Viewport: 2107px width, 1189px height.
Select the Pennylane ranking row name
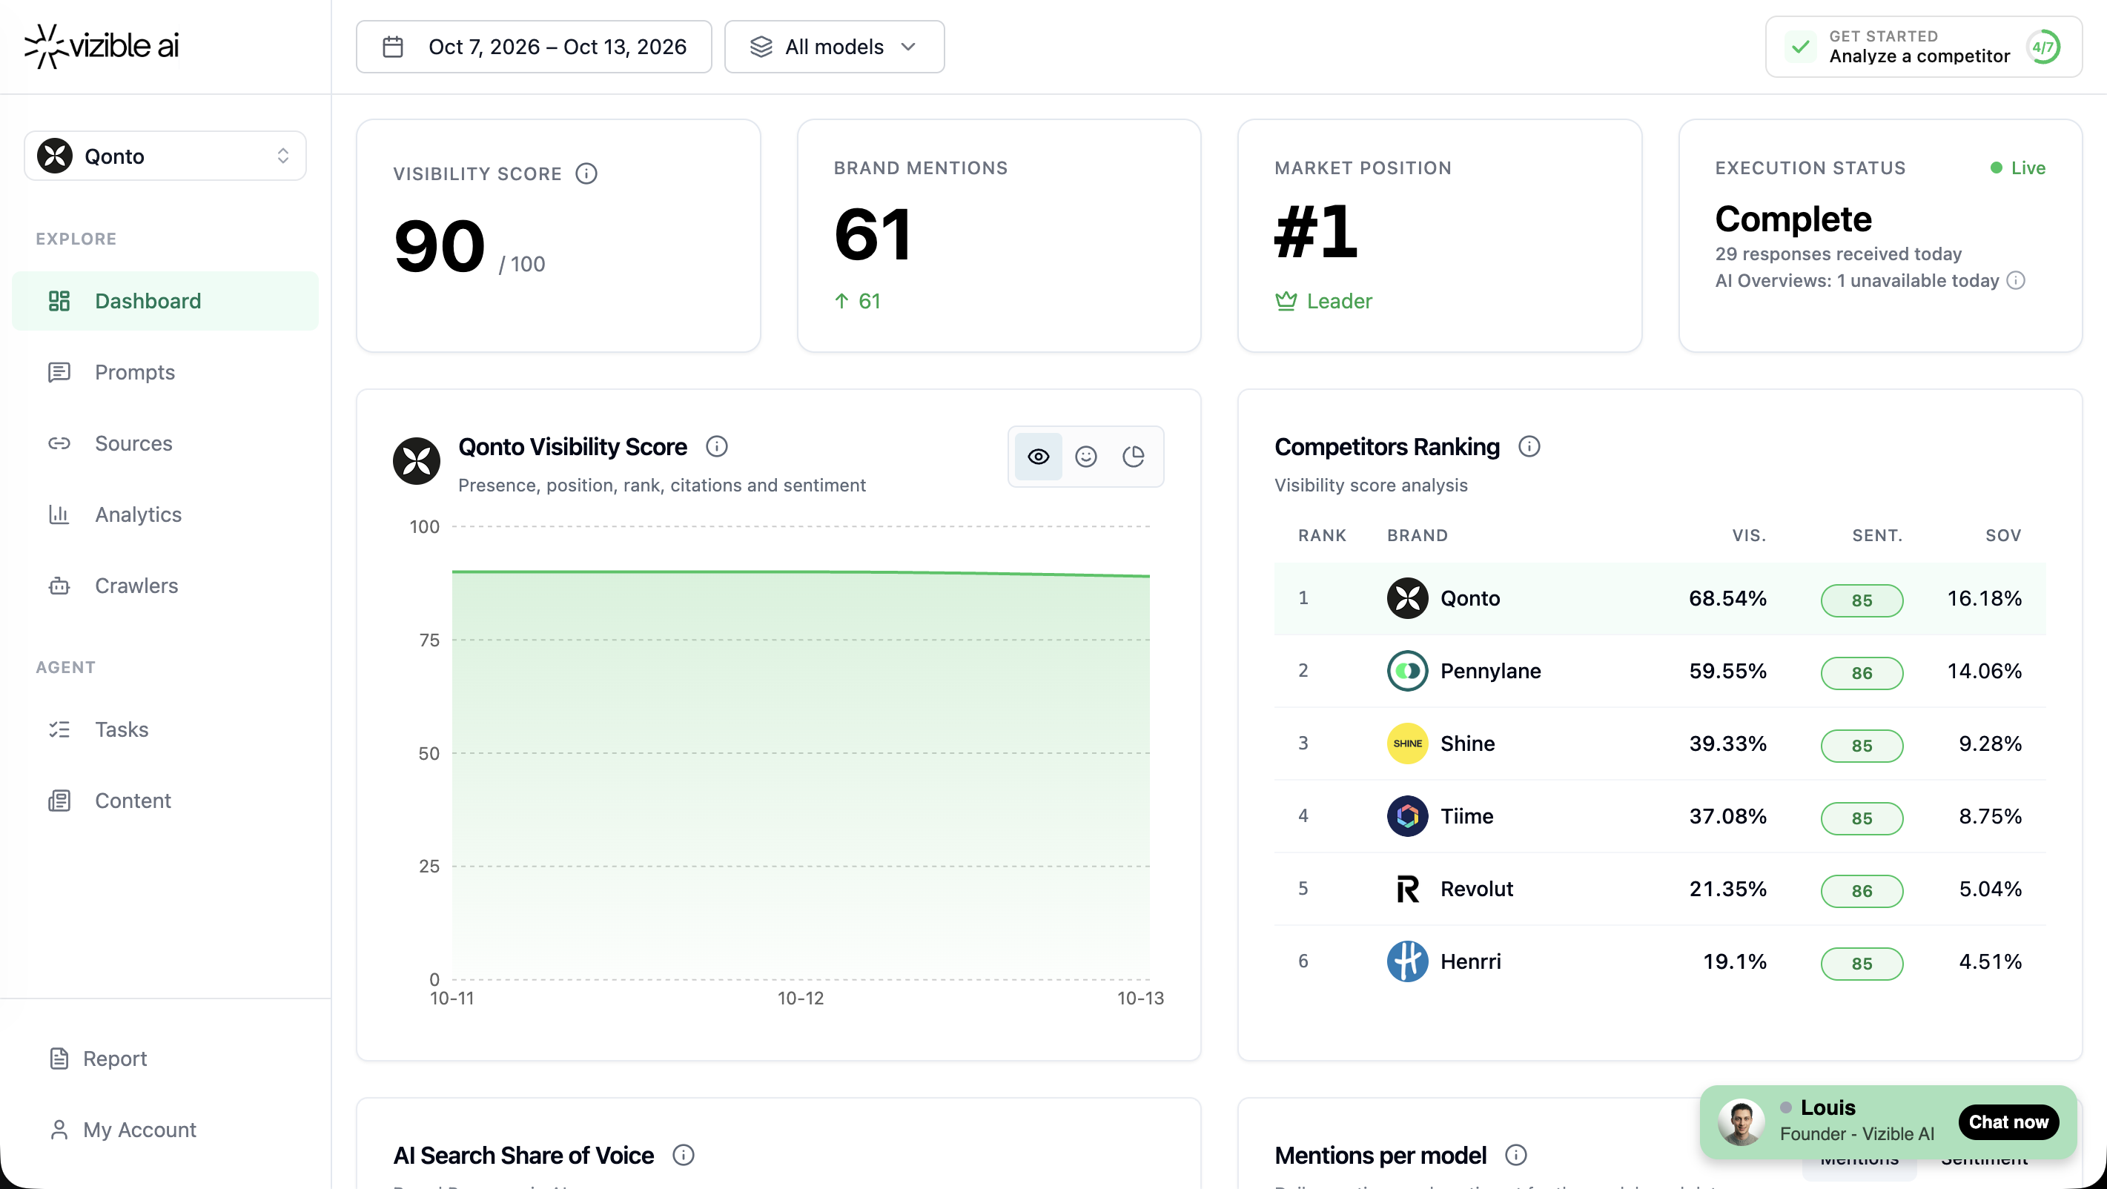click(1490, 671)
